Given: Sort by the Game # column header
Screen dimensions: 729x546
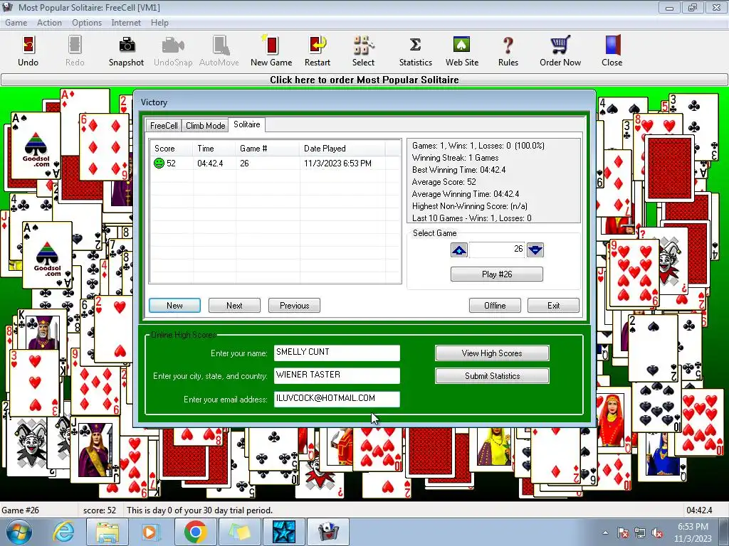Looking at the screenshot, I should click(268, 149).
